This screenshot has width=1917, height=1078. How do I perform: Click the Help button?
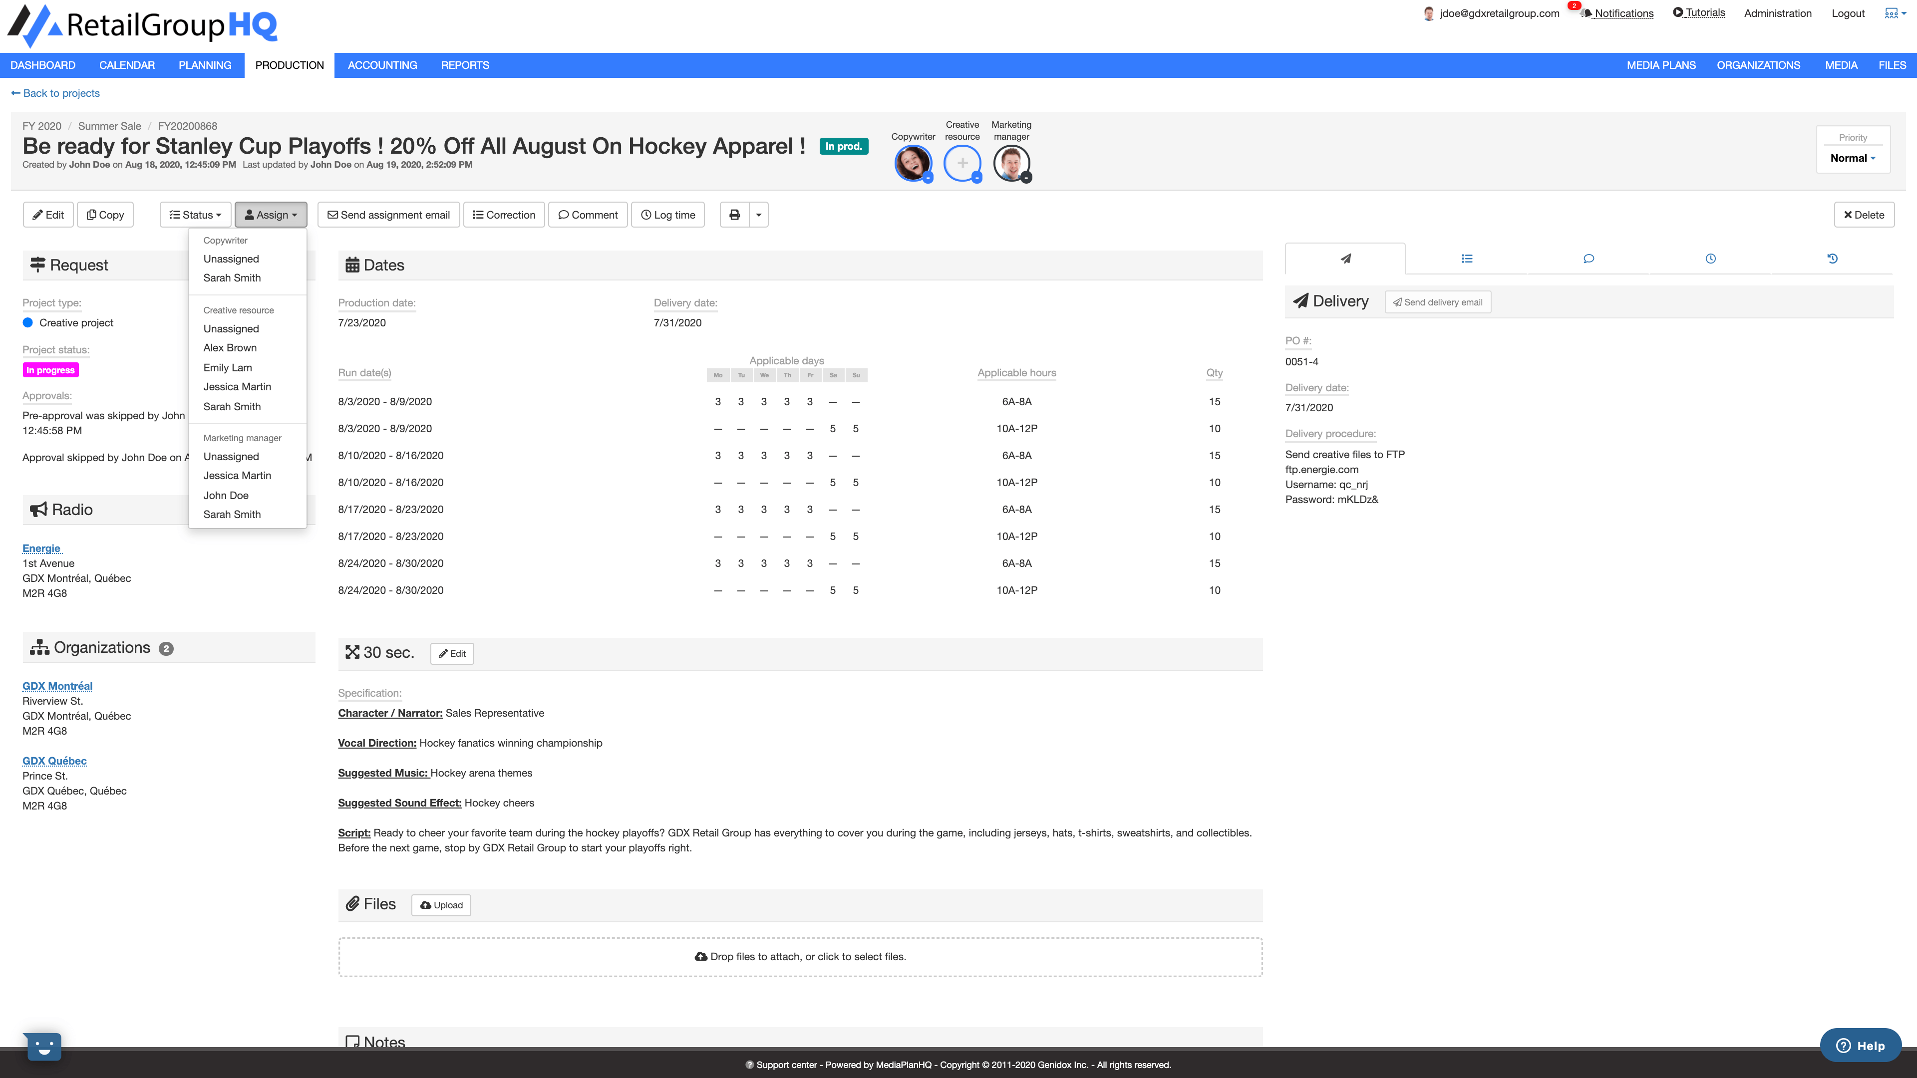coord(1861,1045)
